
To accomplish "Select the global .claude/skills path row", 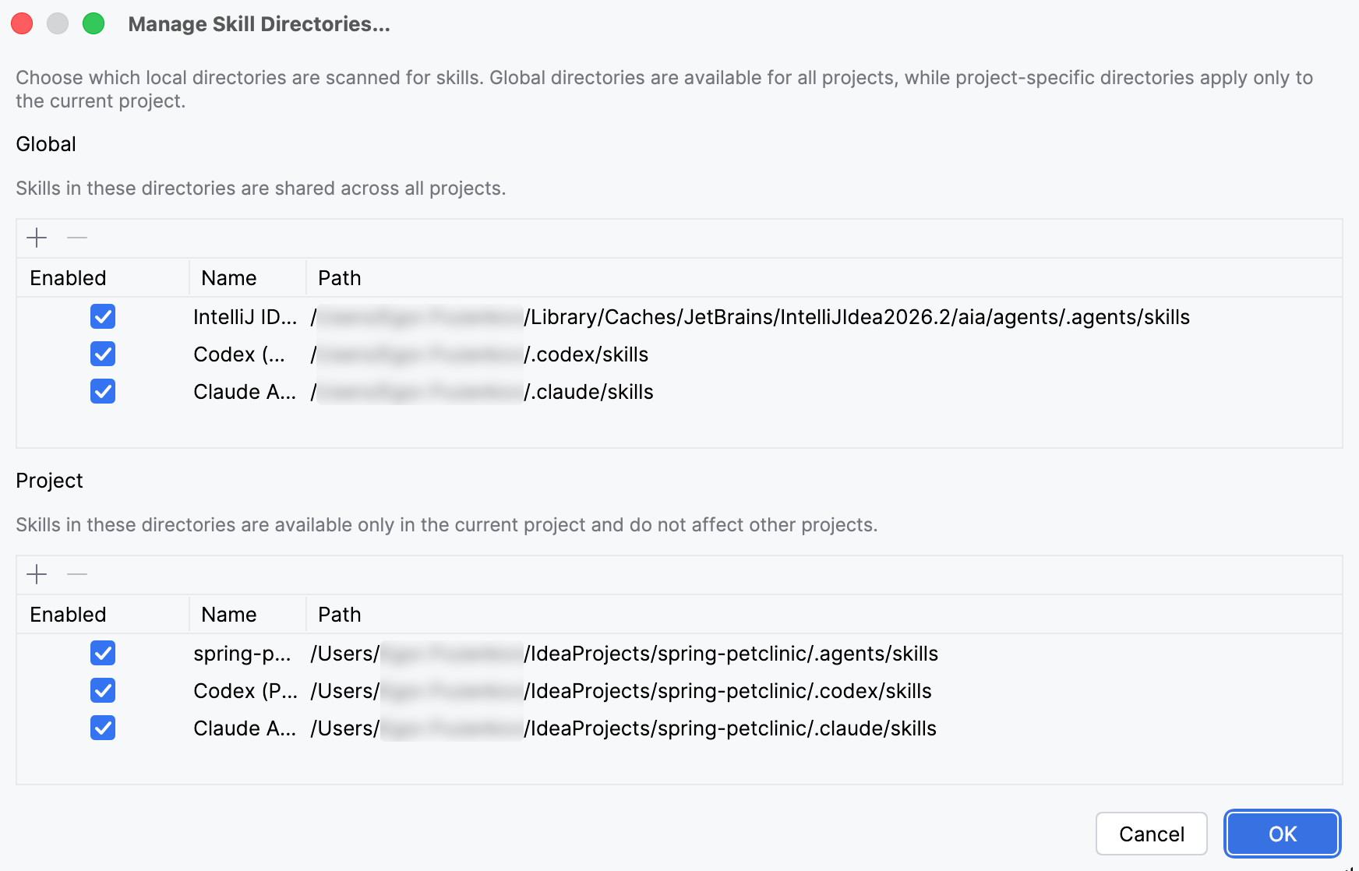I will (x=591, y=392).
